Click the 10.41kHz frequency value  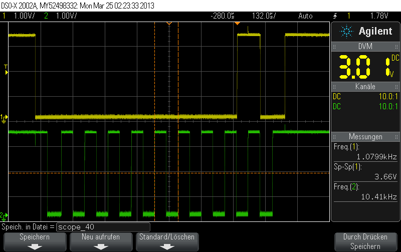click(x=379, y=197)
